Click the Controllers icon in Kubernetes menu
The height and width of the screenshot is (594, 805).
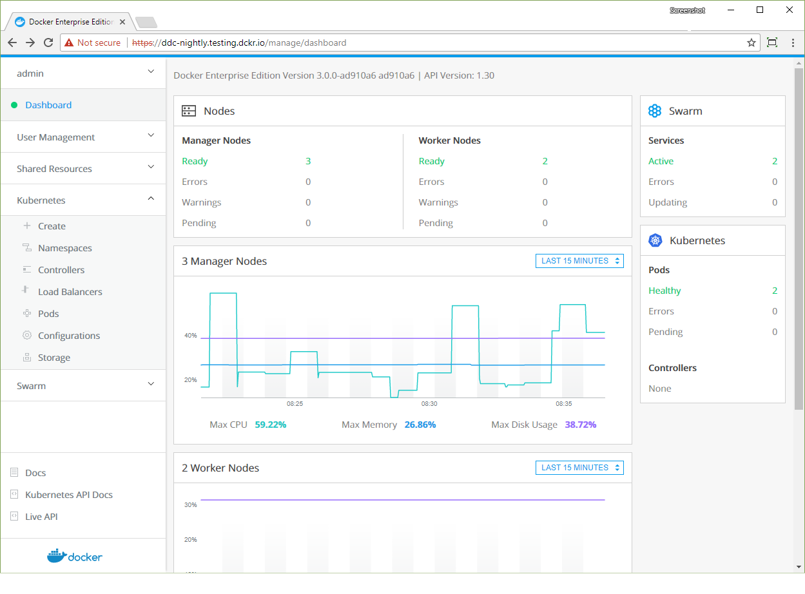[x=26, y=270]
